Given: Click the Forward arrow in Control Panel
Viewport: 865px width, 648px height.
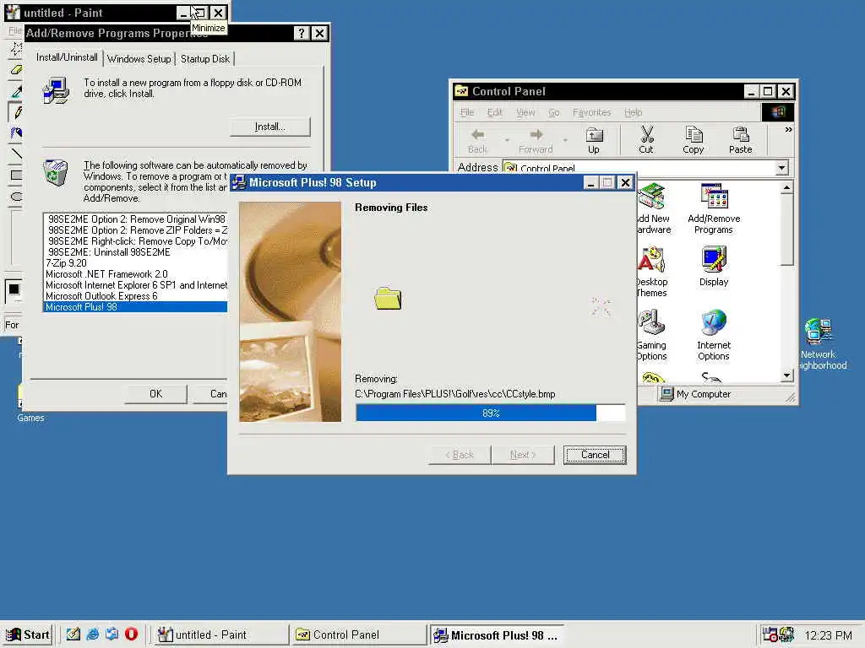Looking at the screenshot, I should coord(536,140).
